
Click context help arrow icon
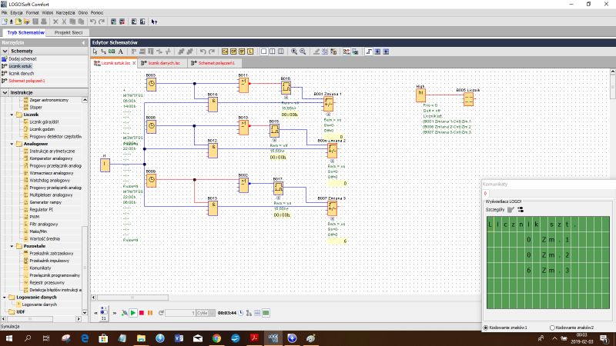click(154, 22)
